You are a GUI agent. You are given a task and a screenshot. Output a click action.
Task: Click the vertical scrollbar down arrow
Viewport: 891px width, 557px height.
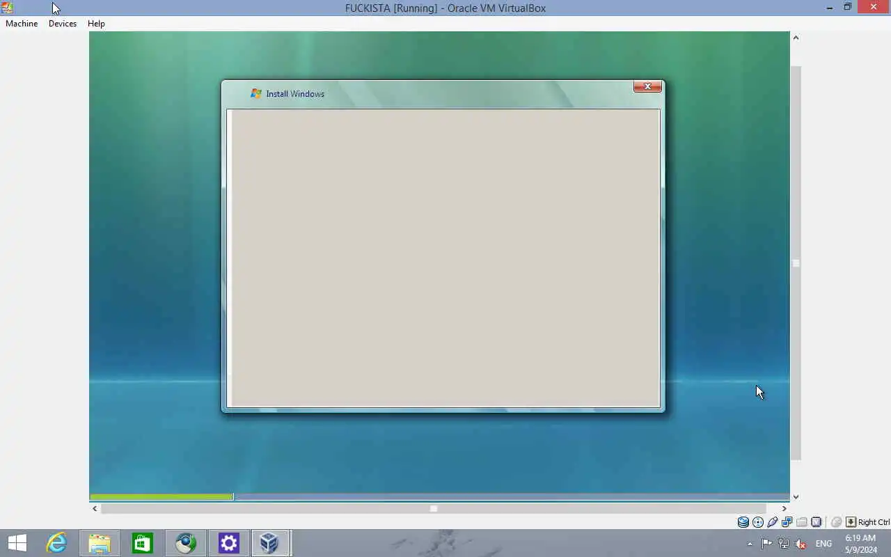tap(796, 497)
